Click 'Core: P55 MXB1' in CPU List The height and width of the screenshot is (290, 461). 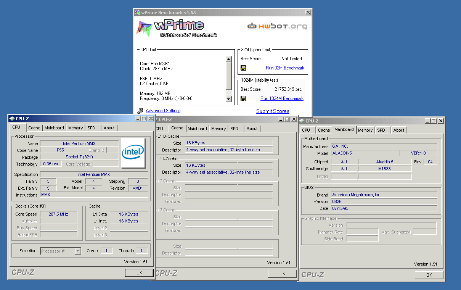(x=155, y=64)
